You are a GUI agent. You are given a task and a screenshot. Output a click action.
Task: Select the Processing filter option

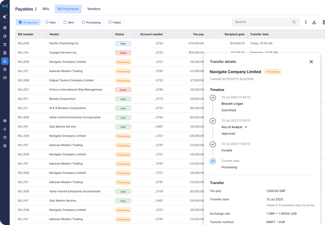click(x=91, y=22)
